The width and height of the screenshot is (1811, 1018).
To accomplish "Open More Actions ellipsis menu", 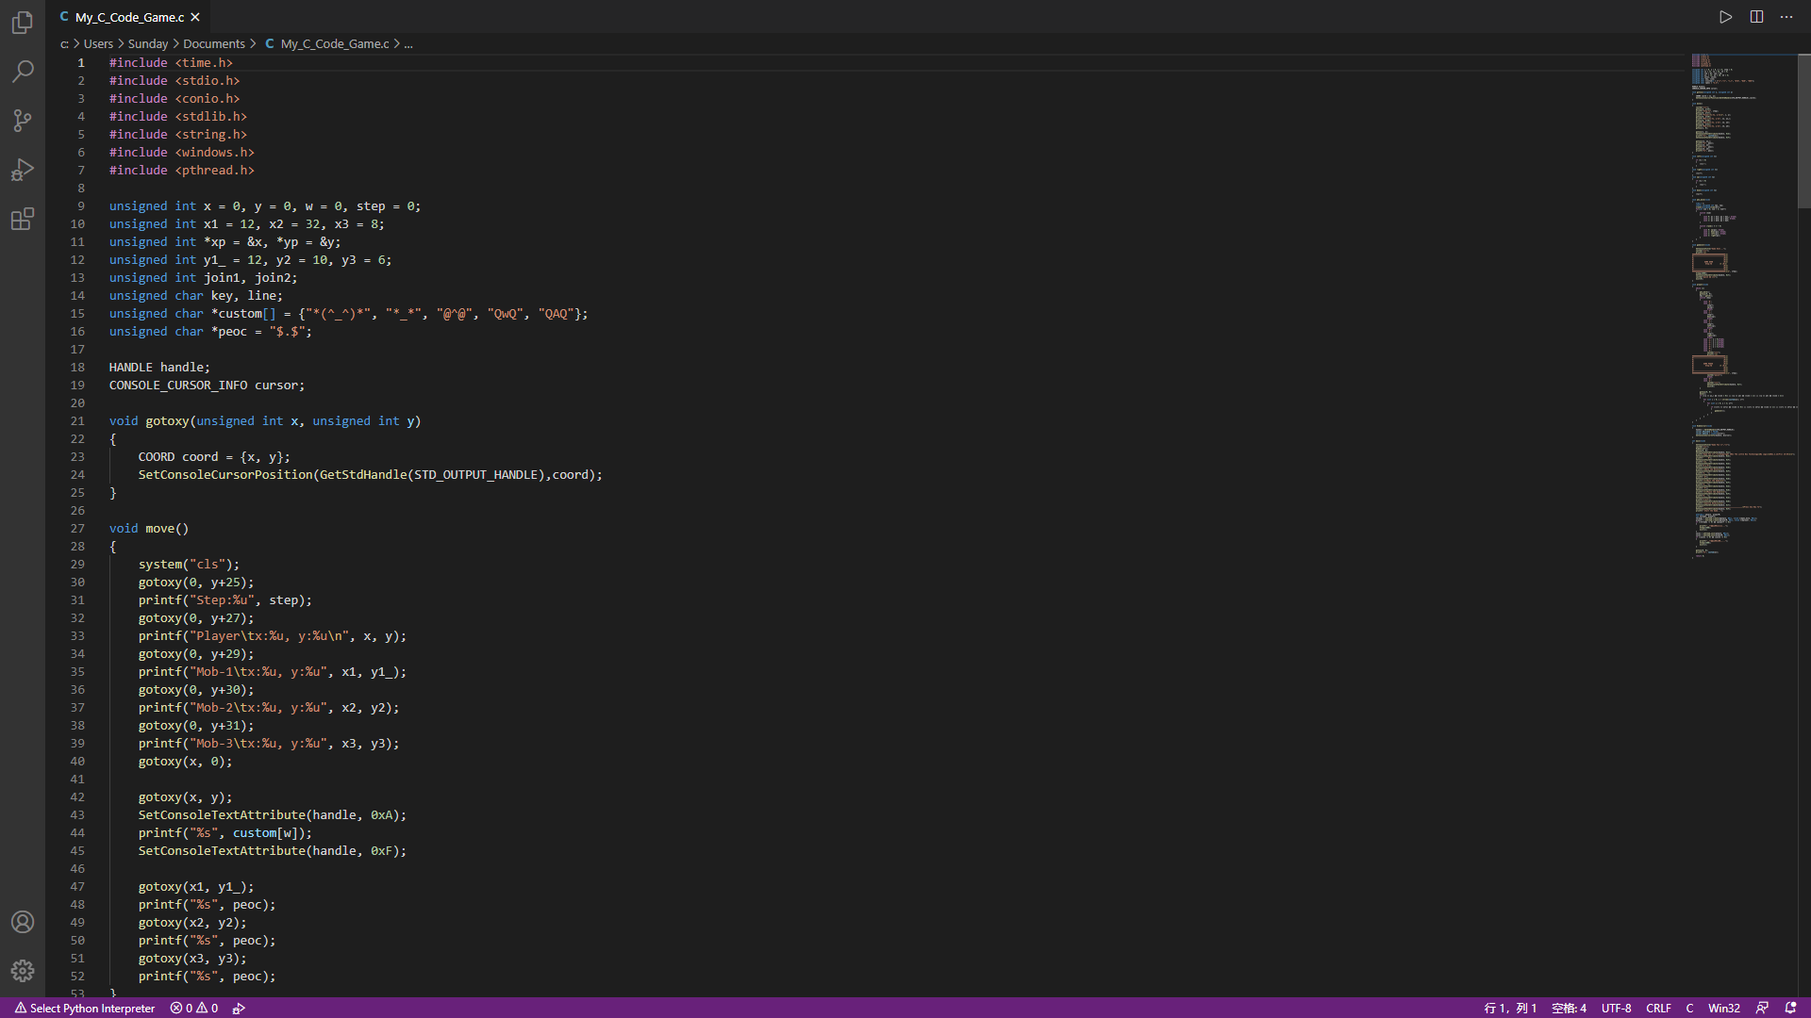I will coord(1786,17).
